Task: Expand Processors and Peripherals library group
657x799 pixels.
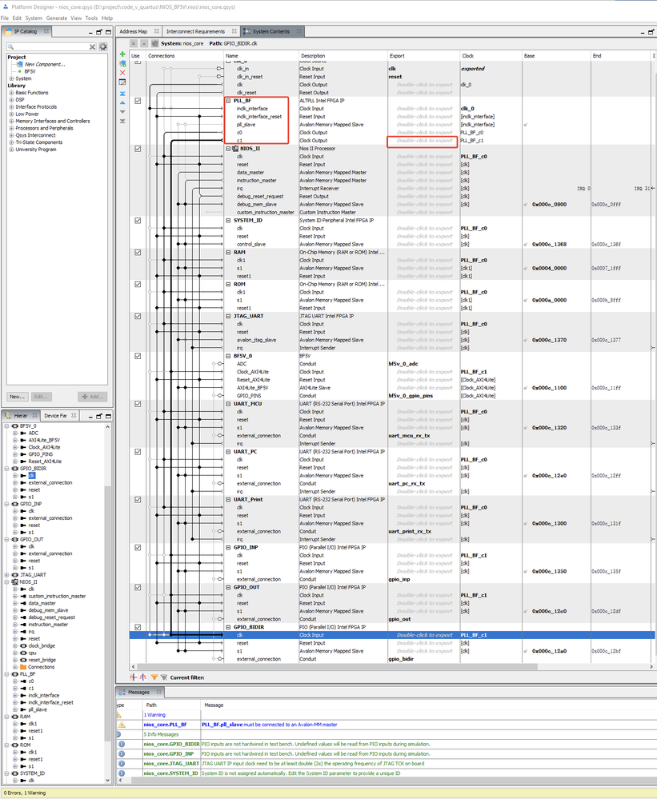Action: pos(11,129)
